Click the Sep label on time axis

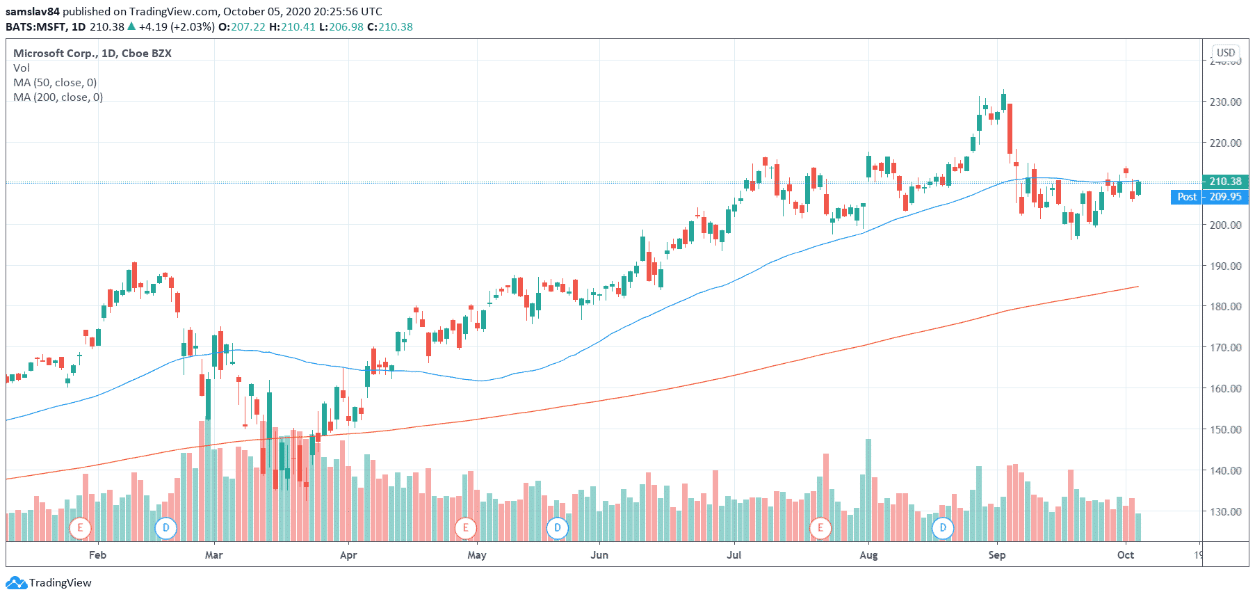[996, 555]
